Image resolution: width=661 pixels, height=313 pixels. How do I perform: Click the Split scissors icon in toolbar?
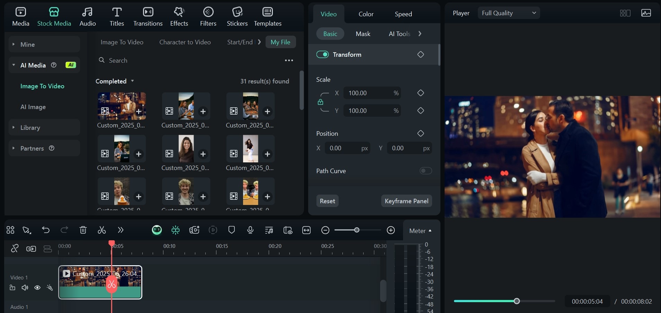coord(101,230)
